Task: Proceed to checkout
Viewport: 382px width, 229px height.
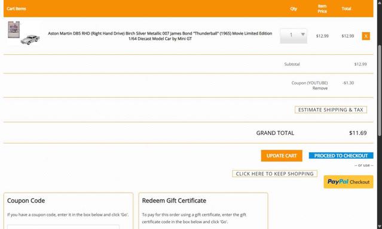Action: coord(341,156)
